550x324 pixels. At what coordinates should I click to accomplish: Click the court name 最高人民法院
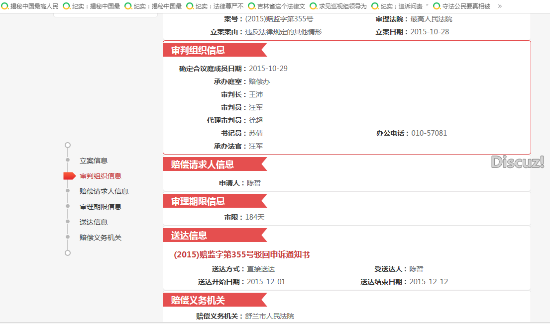point(431,19)
